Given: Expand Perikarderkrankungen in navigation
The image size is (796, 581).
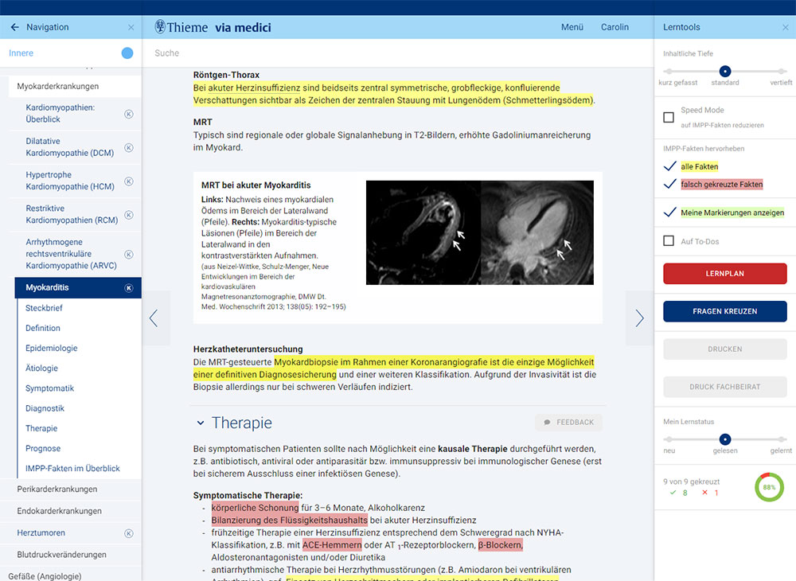Looking at the screenshot, I should [57, 489].
